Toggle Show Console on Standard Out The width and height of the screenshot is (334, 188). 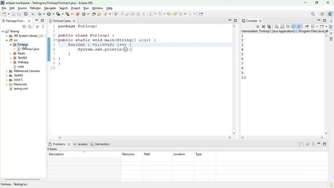(294, 27)
